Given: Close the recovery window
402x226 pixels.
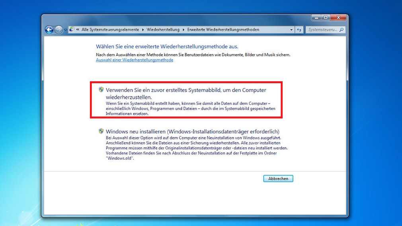Looking at the screenshot, I should (x=338, y=18).
